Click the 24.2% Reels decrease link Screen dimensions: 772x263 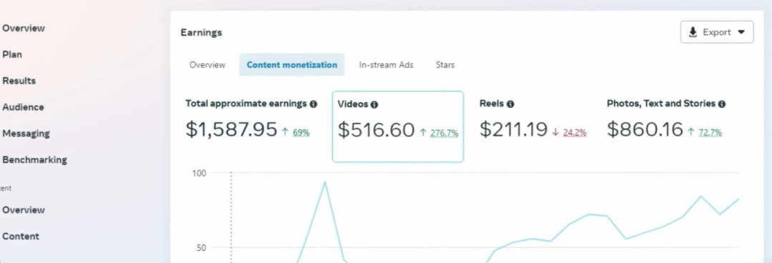point(575,132)
